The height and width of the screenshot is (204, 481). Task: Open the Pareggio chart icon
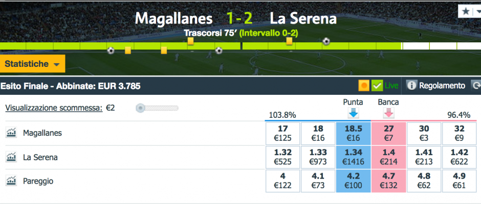point(11,181)
